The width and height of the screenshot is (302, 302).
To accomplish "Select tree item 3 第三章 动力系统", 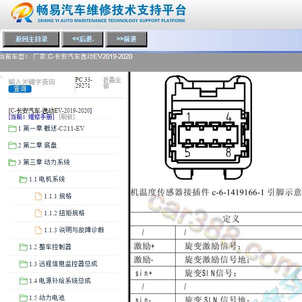I will point(44,162).
